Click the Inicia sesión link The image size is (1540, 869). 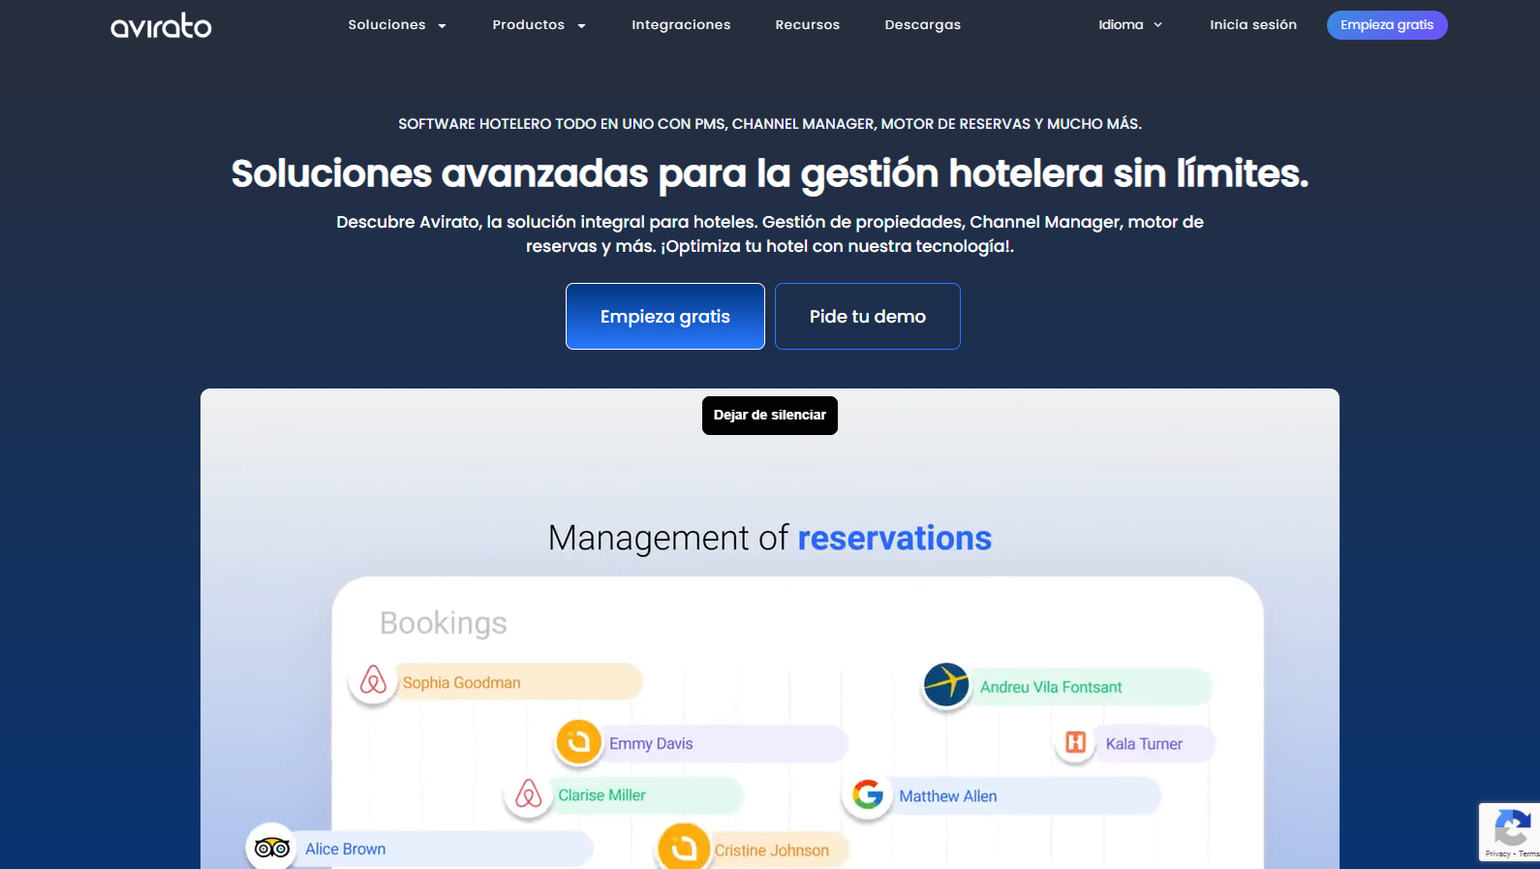pos(1252,25)
